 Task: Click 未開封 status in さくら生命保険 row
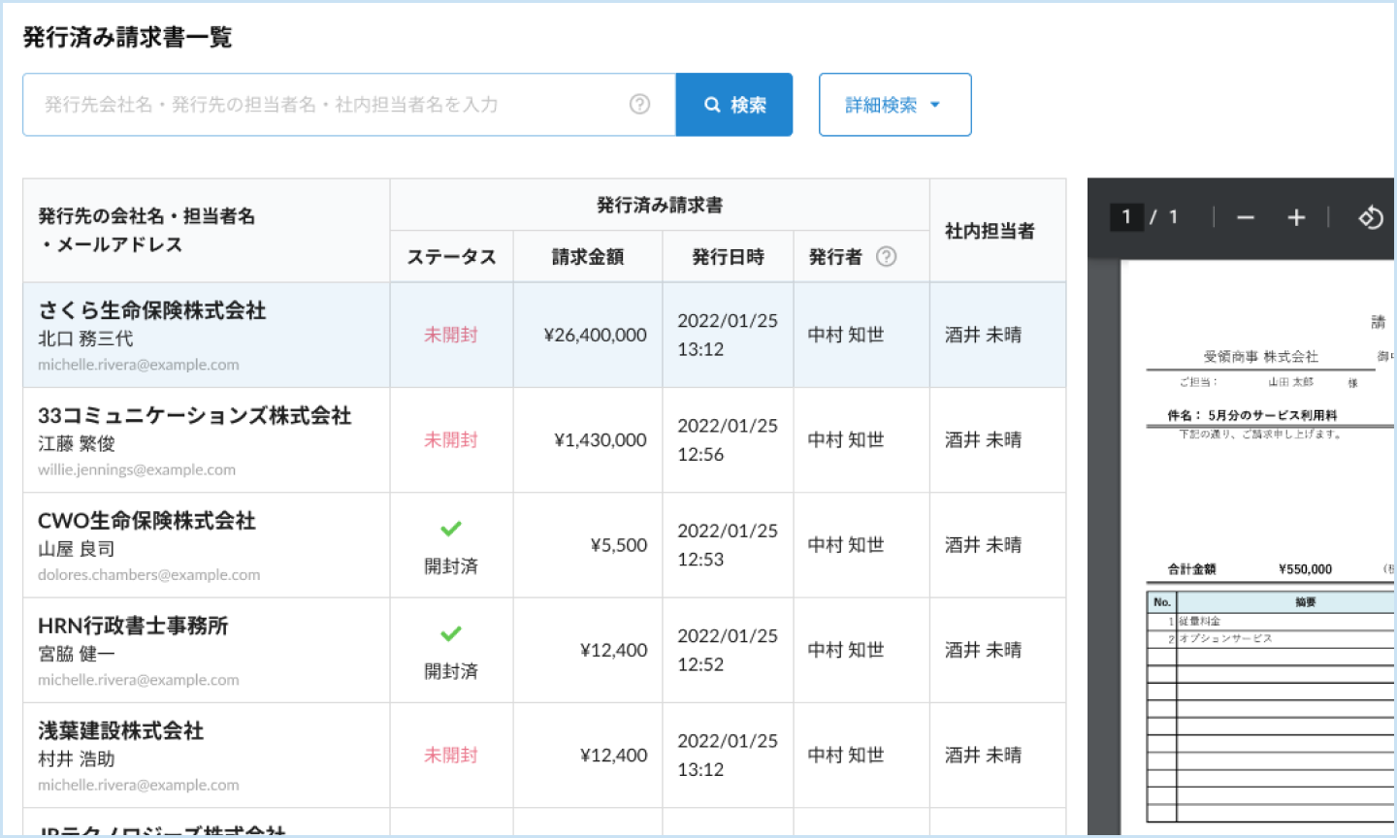tap(451, 335)
